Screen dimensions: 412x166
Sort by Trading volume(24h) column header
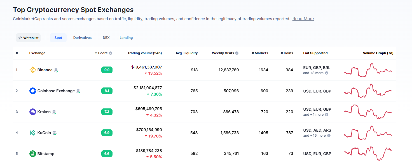(145, 53)
